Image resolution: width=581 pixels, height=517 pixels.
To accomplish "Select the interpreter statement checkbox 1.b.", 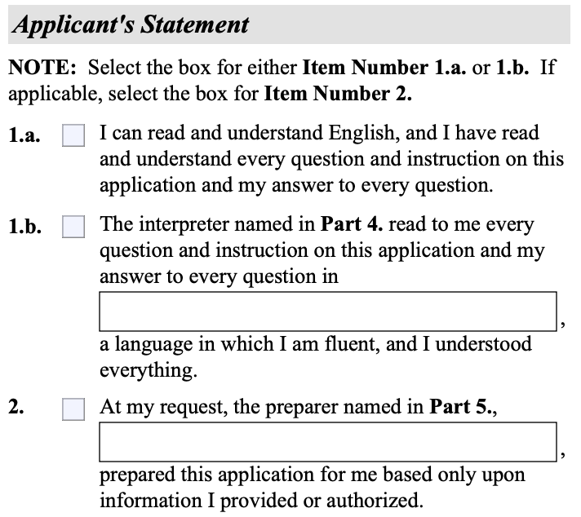I will click(x=73, y=227).
